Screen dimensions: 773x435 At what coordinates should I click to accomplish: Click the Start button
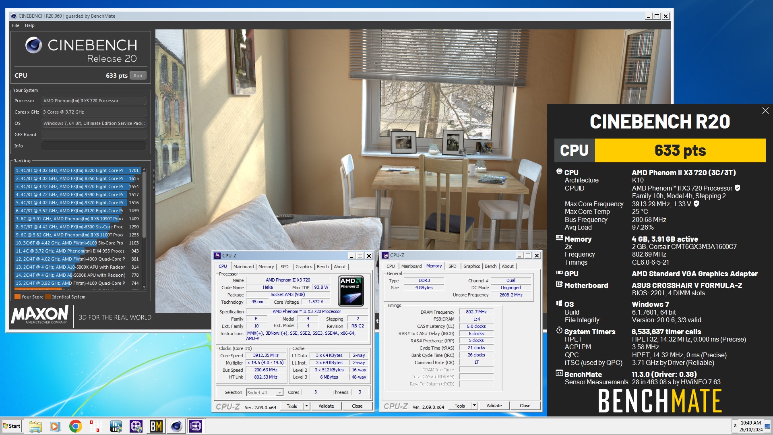(x=12, y=426)
